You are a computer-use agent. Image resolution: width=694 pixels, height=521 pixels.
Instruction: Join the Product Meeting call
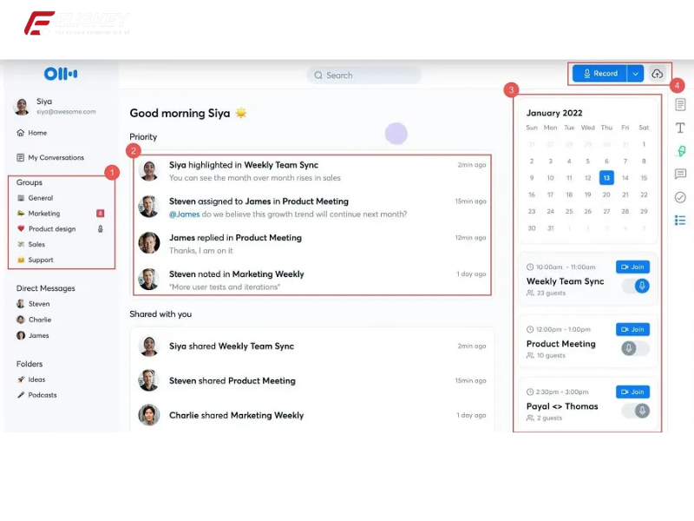[632, 330]
